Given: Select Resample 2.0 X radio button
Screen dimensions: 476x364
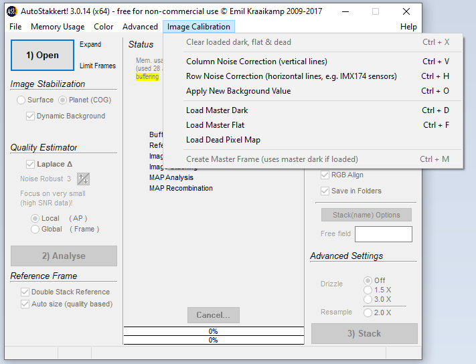Looking at the screenshot, I should click(x=368, y=312).
